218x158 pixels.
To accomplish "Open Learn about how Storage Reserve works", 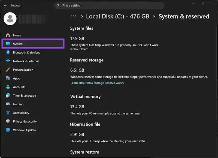I will coord(97,83).
